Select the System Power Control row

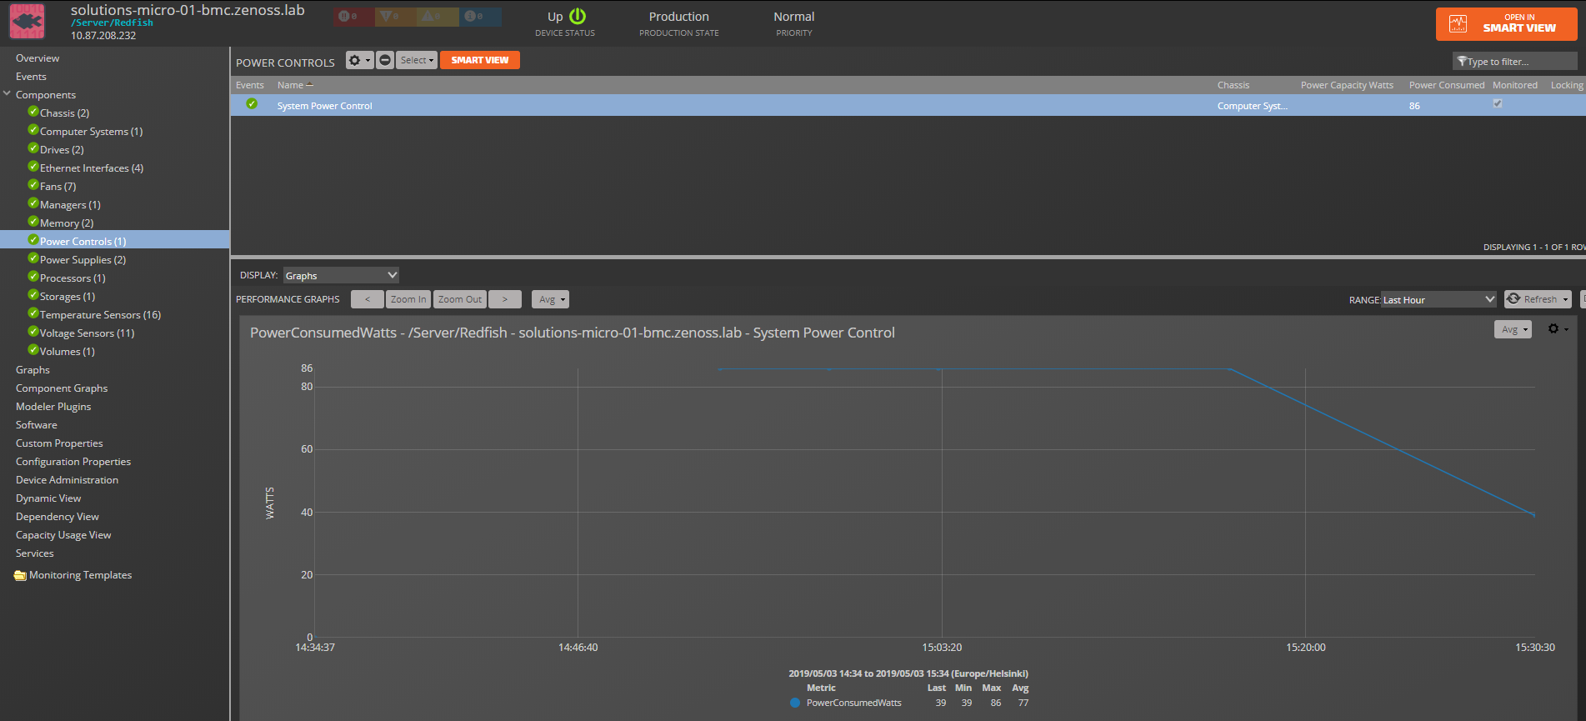908,105
